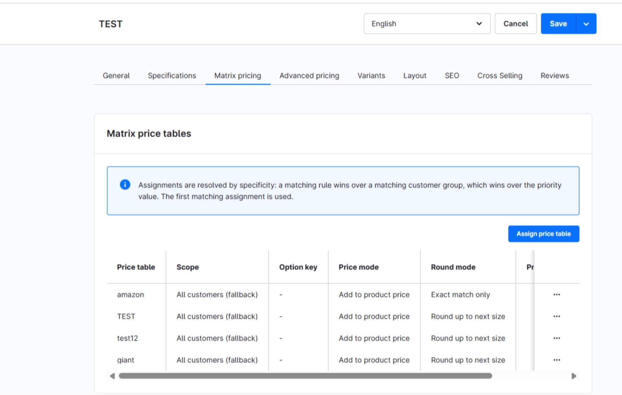Open the Advanced pricing tab
The height and width of the screenshot is (395, 622).
[309, 76]
